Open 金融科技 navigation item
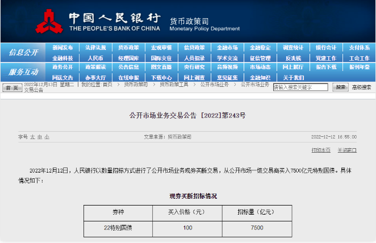This screenshot has width=376, height=243. (62, 58)
